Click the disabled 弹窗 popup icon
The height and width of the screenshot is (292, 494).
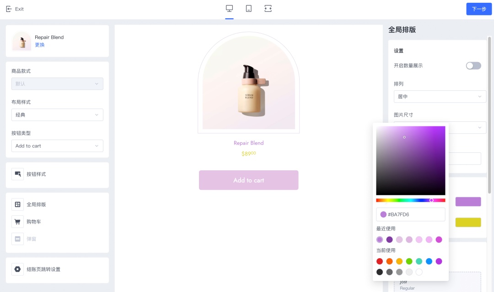tap(17, 239)
